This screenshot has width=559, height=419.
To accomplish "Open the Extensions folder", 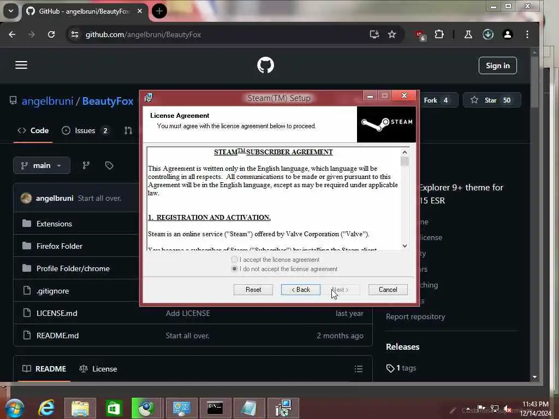I will (54, 224).
